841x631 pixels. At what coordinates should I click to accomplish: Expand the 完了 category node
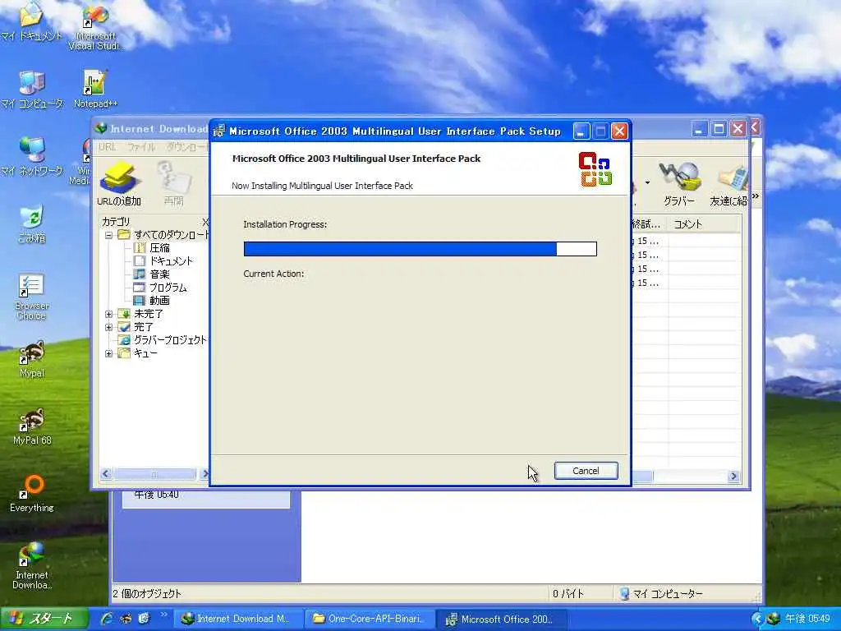tap(108, 327)
